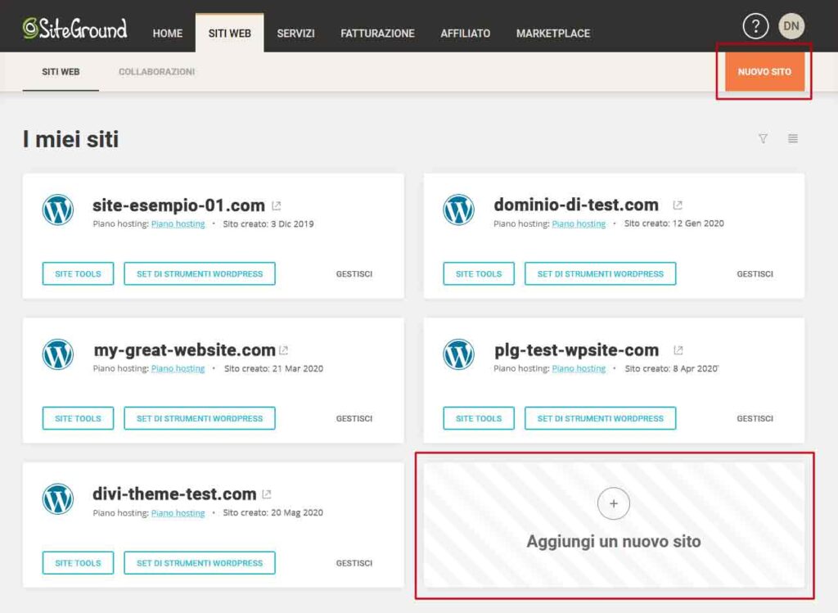Click the I miei siti heading

pos(70,139)
